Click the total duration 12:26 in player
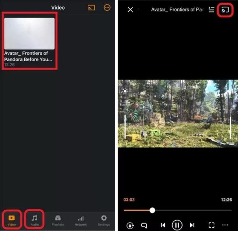 pos(226,200)
